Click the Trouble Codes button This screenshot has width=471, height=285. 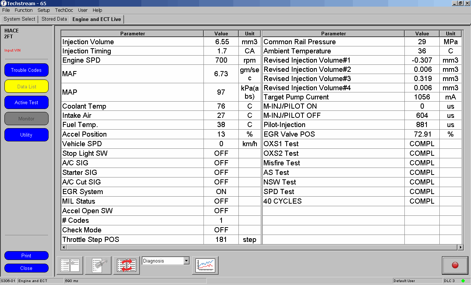(26, 70)
